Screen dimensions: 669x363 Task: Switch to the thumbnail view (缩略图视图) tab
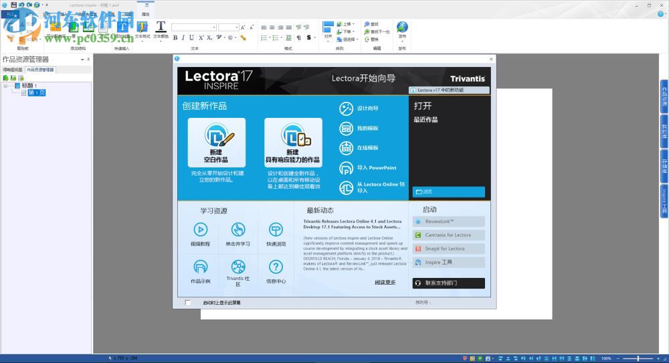click(x=12, y=70)
